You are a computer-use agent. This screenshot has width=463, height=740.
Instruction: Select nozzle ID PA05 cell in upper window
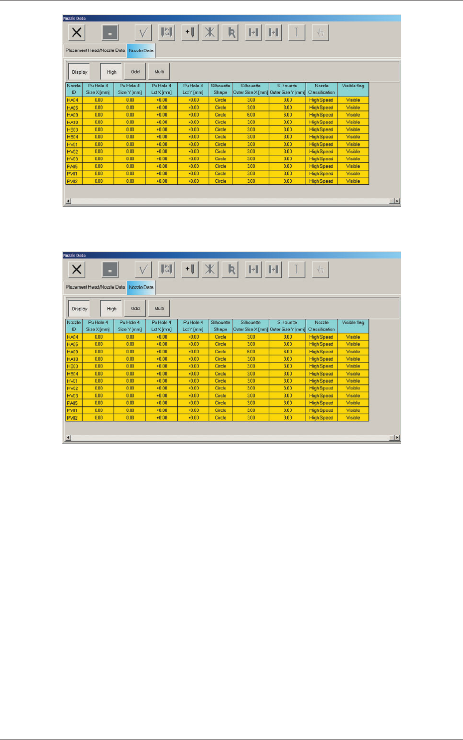click(74, 166)
